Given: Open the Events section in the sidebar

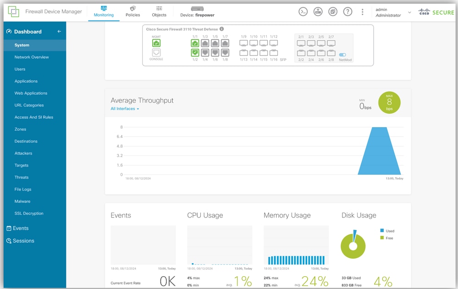Looking at the screenshot, I should tap(17, 228).
